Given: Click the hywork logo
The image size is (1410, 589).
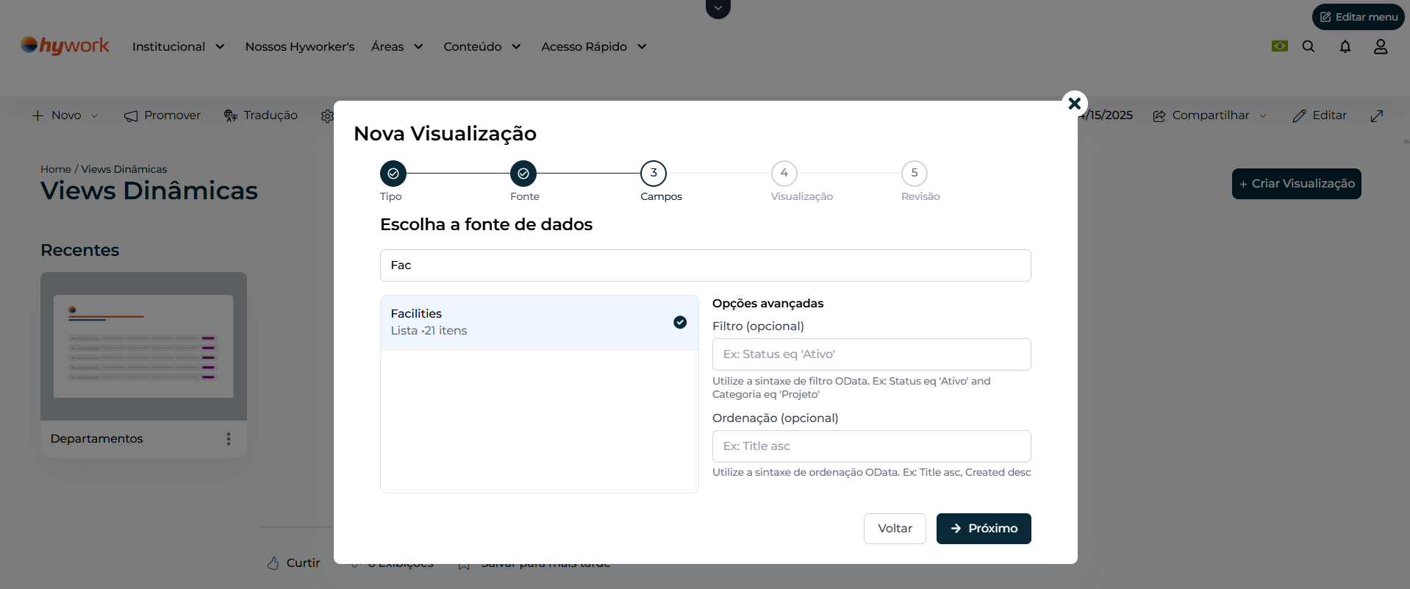Looking at the screenshot, I should click(65, 46).
